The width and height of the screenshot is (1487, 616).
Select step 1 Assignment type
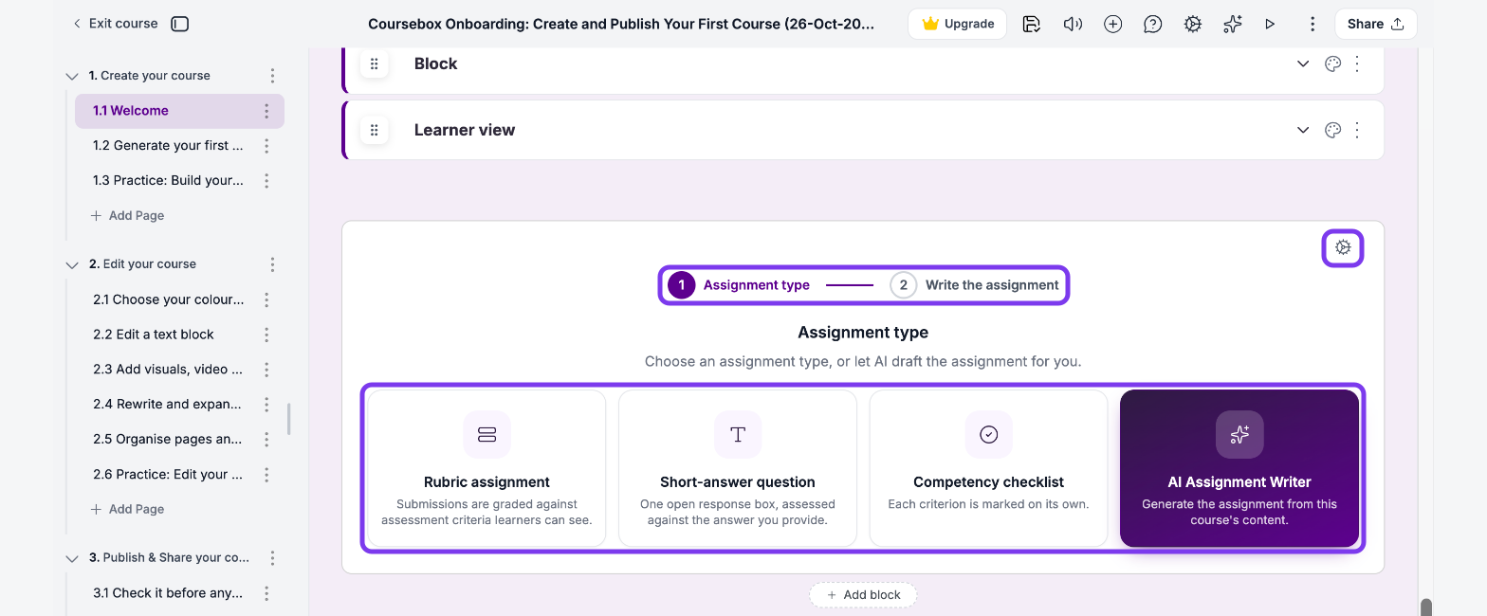(x=739, y=285)
